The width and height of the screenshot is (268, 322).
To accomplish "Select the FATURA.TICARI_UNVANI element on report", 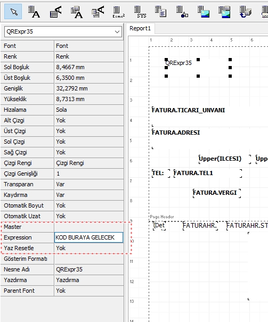I will (188, 110).
